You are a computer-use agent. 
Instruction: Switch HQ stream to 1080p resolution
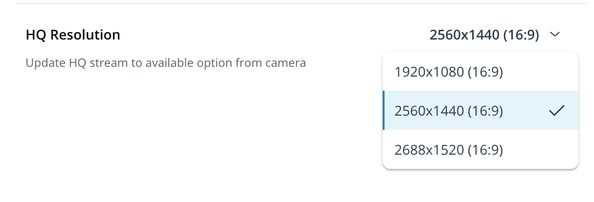(x=449, y=72)
